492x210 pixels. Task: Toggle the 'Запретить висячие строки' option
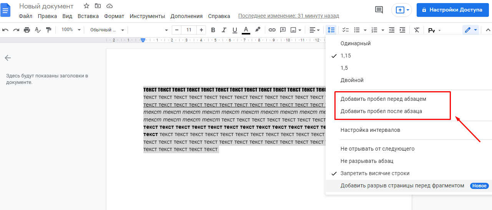(x=375, y=173)
